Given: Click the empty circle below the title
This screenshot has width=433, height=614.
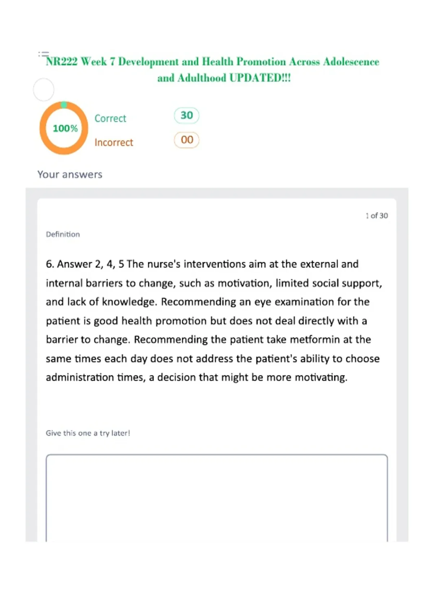Looking at the screenshot, I should click(x=44, y=90).
